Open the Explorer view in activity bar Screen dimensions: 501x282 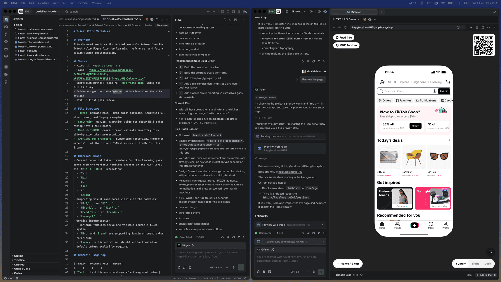point(6,19)
